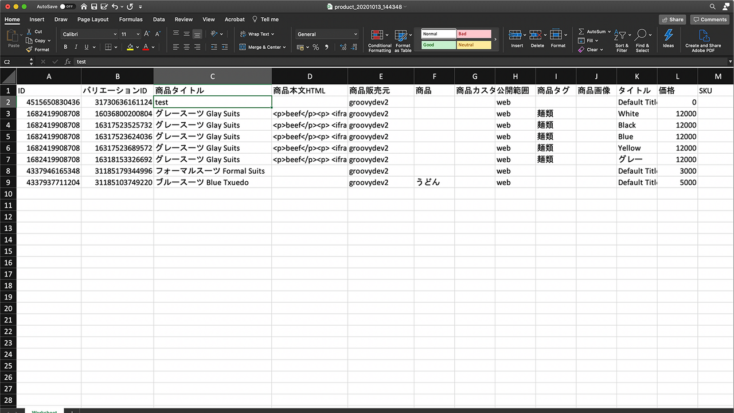Expand the General number format dropdown
Image resolution: width=734 pixels, height=413 pixels.
(327, 34)
